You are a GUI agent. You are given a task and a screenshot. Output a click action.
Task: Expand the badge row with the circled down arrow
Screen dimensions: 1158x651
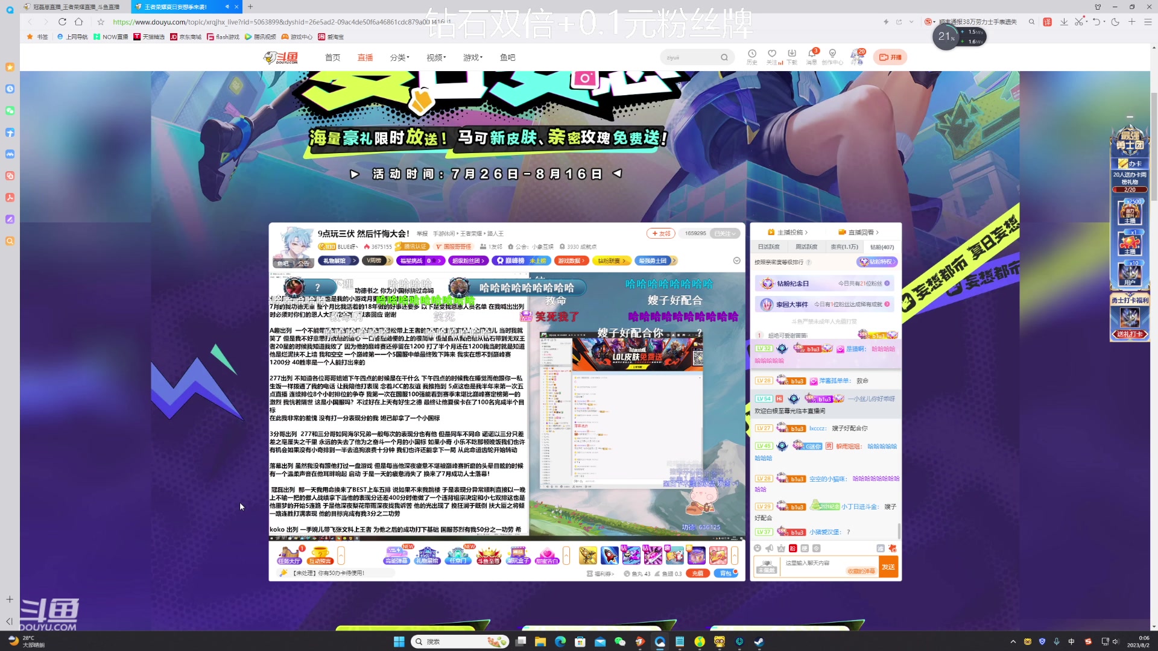(736, 260)
